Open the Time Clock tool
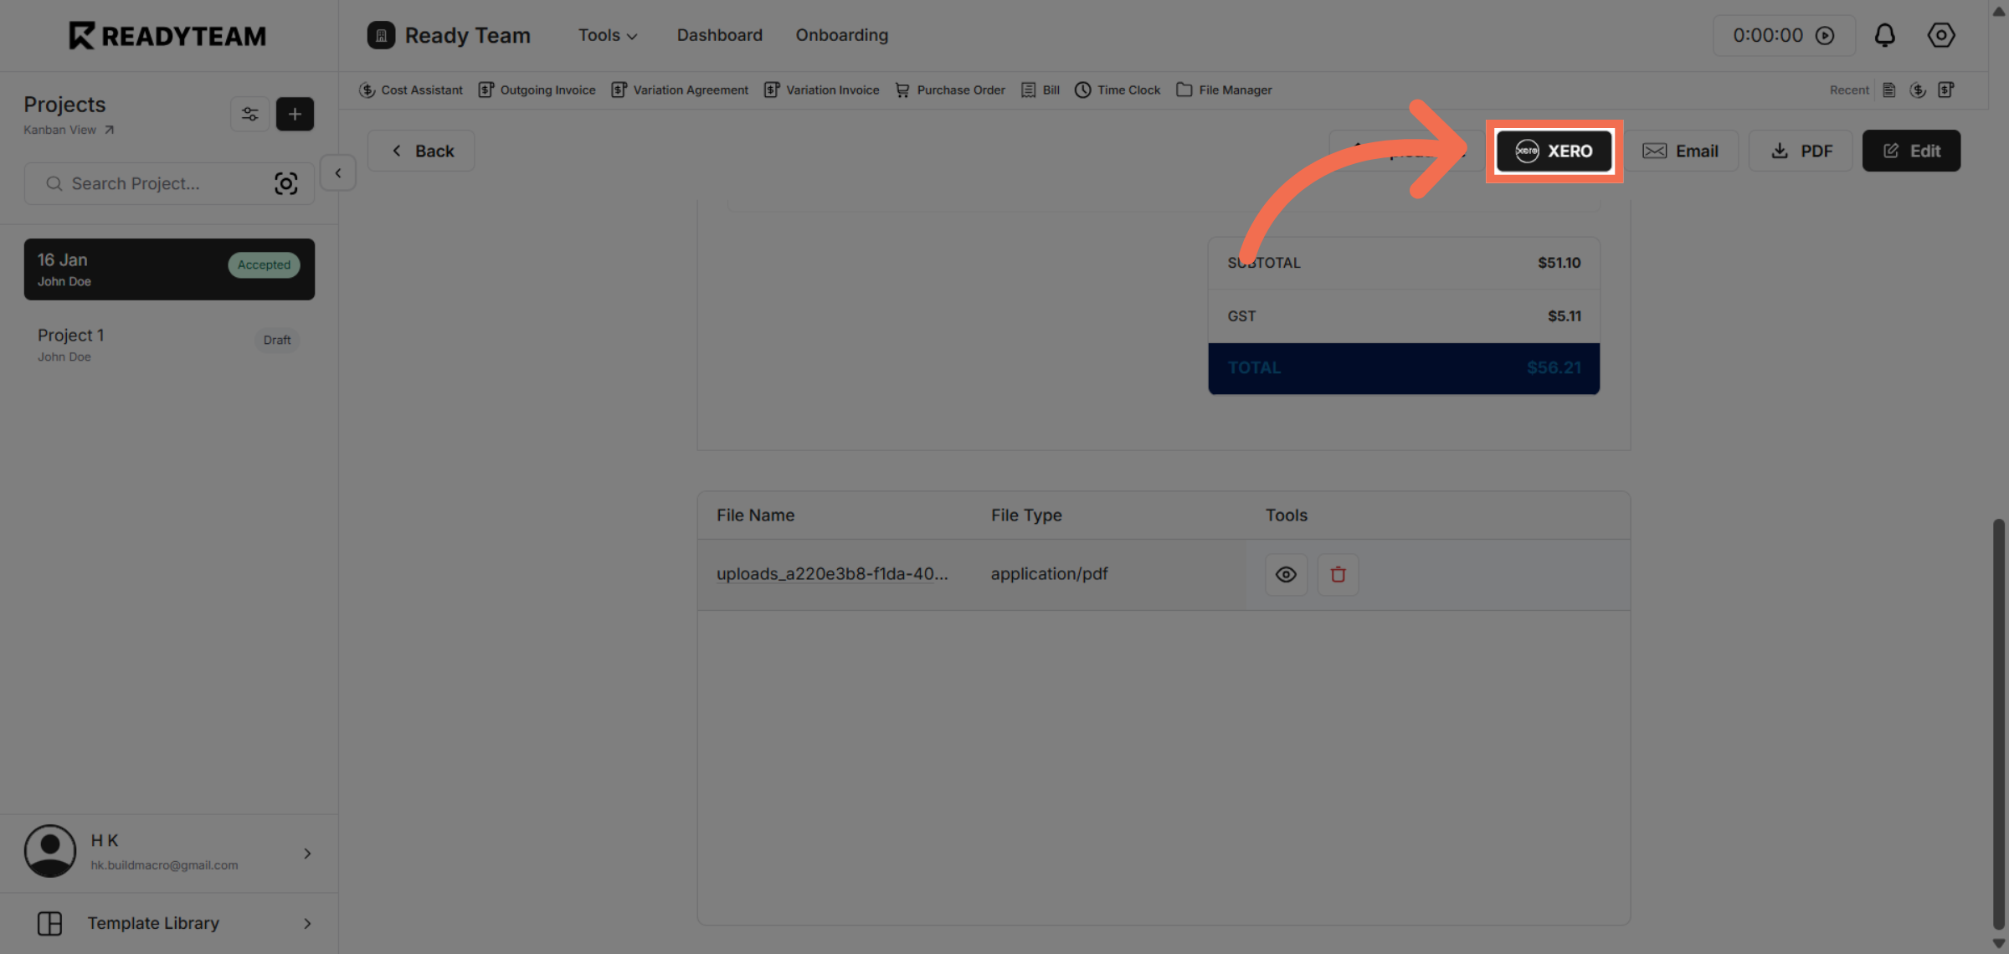This screenshot has height=954, width=2009. (1083, 90)
